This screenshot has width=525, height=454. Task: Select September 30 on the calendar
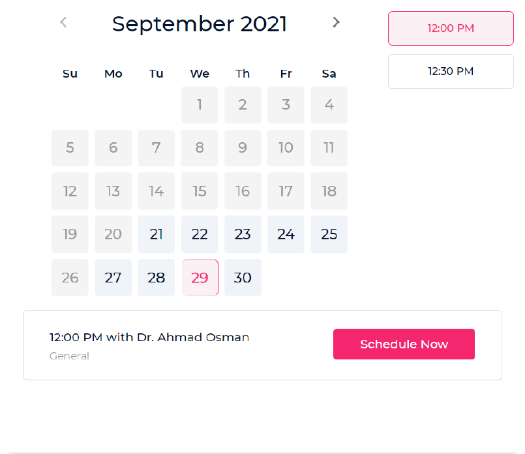[243, 277]
